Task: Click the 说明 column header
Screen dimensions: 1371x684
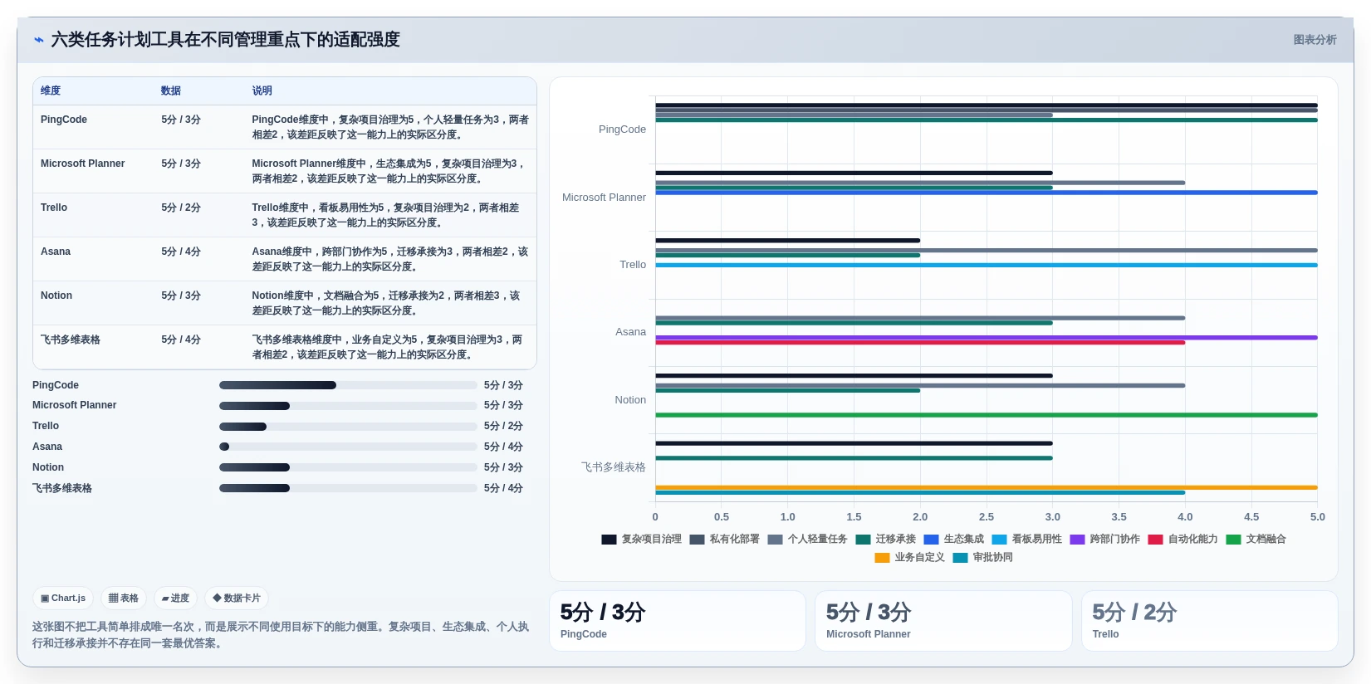Action: [262, 90]
